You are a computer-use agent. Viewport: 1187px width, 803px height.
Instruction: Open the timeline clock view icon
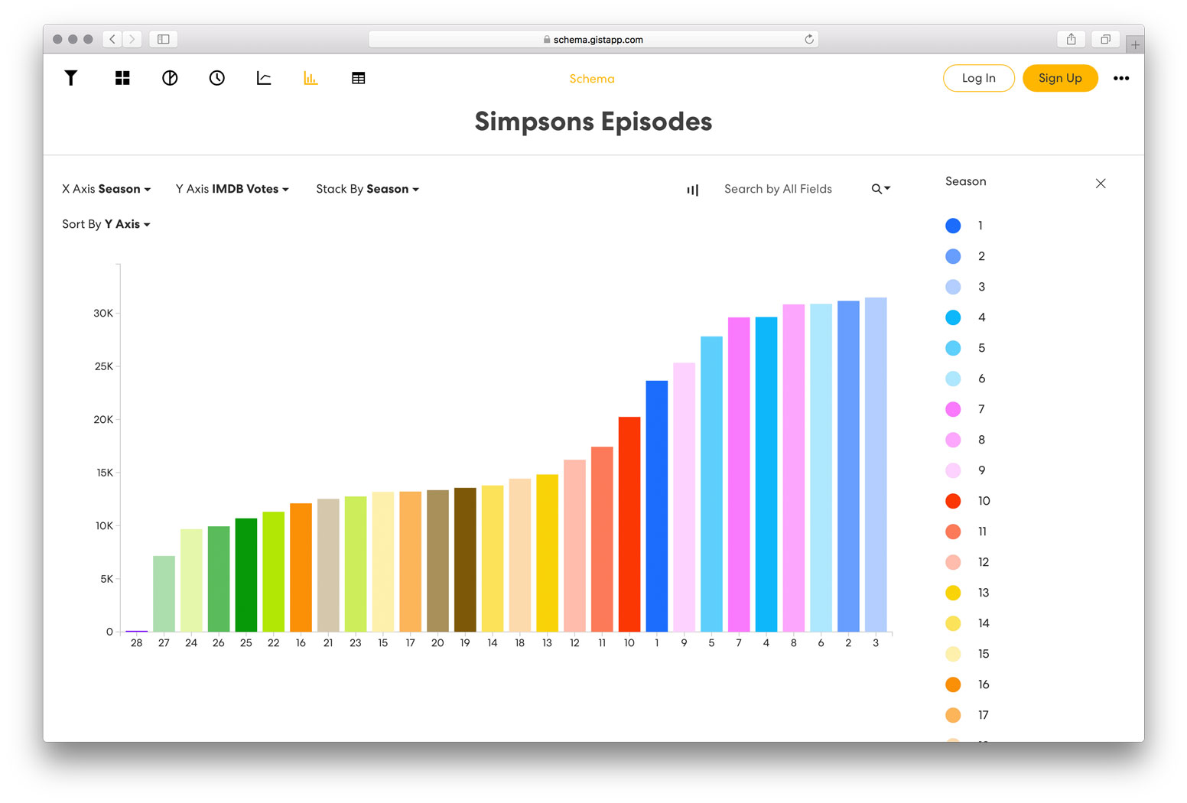tap(217, 78)
